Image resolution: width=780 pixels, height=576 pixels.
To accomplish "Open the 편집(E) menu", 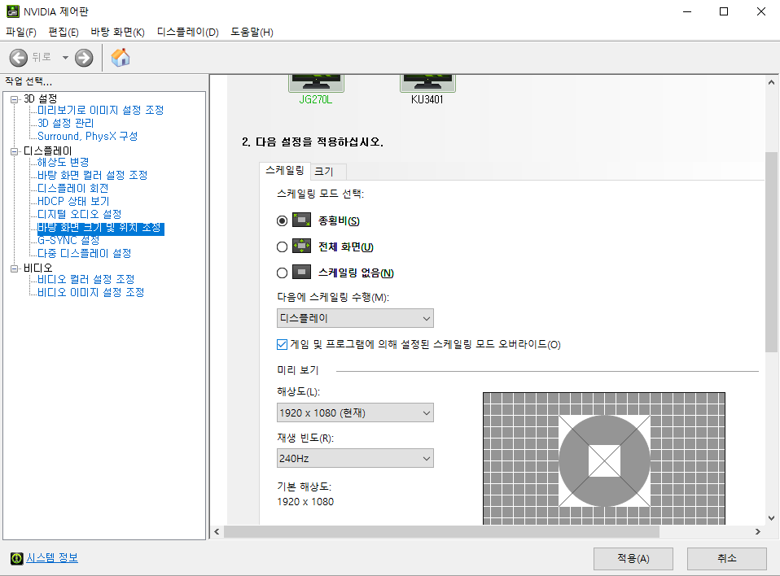I will (64, 33).
